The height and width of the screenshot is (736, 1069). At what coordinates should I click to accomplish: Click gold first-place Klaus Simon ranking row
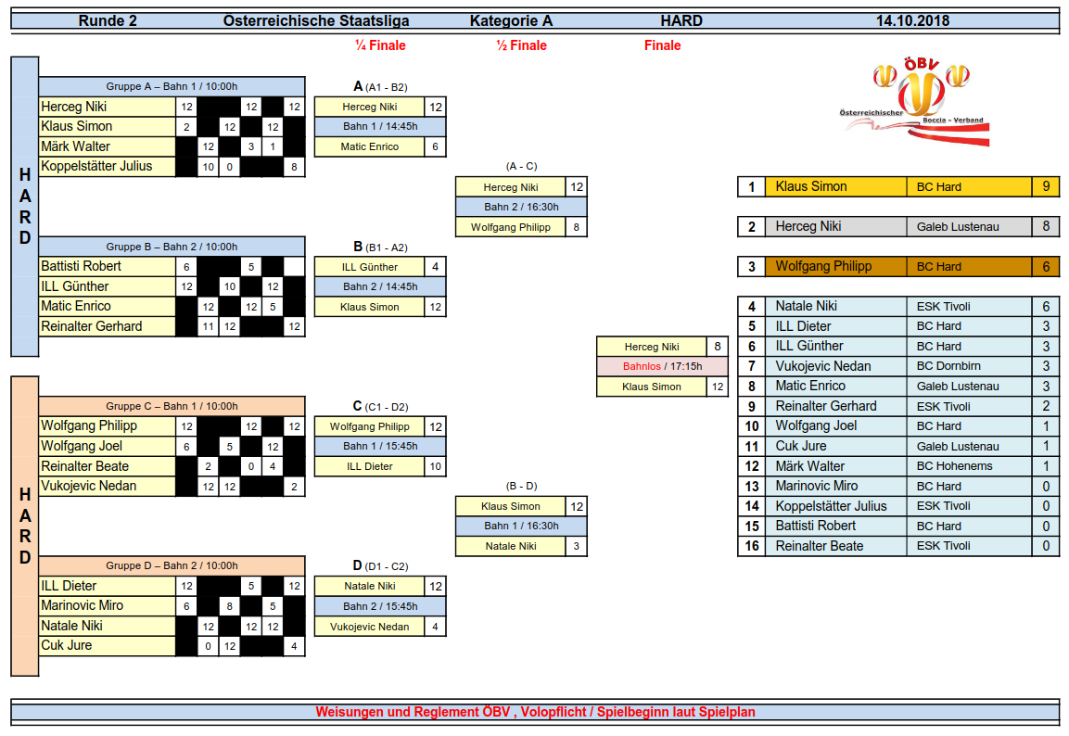click(897, 186)
